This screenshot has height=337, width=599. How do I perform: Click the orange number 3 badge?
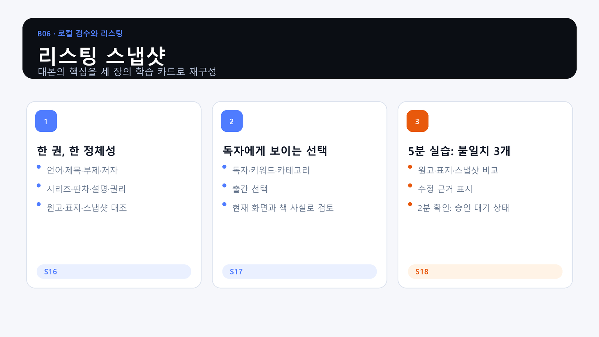tap(417, 121)
